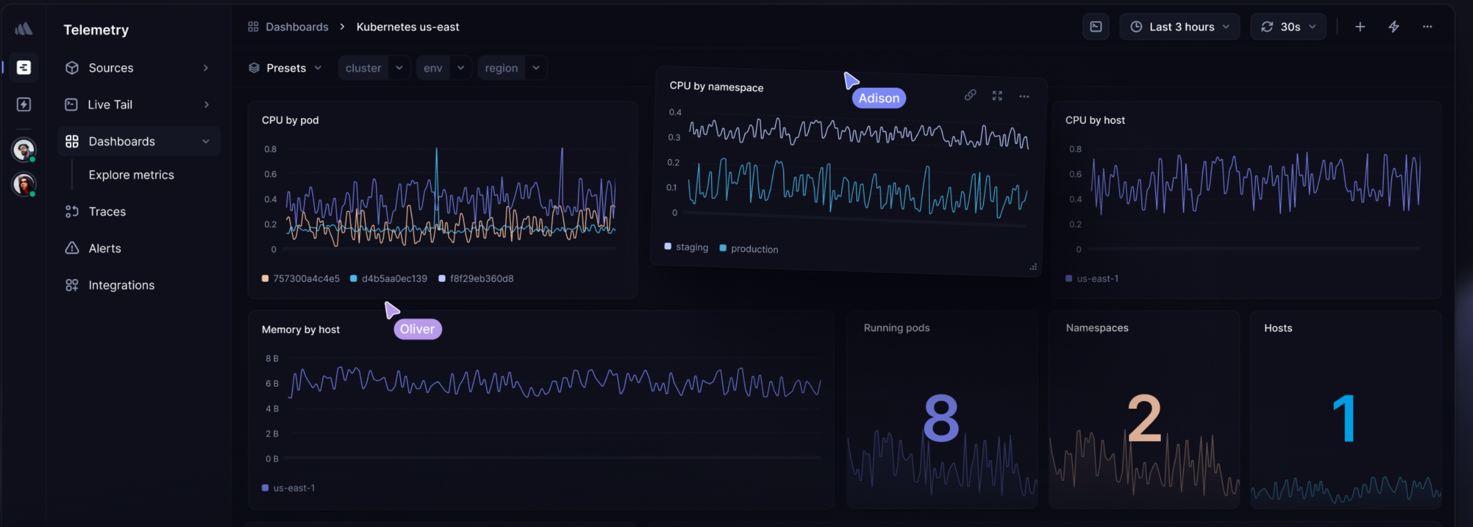The width and height of the screenshot is (1473, 527).
Task: Click CPU by namespace resize handle
Action: click(x=1033, y=267)
